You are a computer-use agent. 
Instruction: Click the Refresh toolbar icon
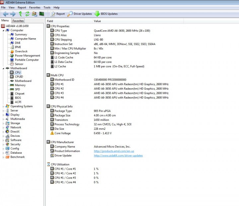(27, 14)
